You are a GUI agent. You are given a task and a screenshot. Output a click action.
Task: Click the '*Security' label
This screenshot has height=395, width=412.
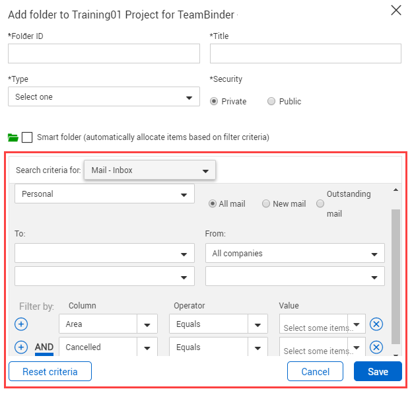point(226,79)
